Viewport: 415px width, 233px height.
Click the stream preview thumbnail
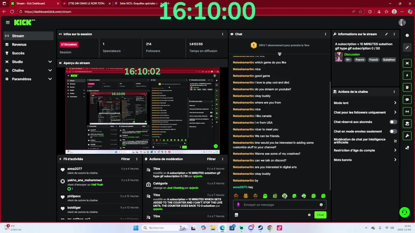142,111
